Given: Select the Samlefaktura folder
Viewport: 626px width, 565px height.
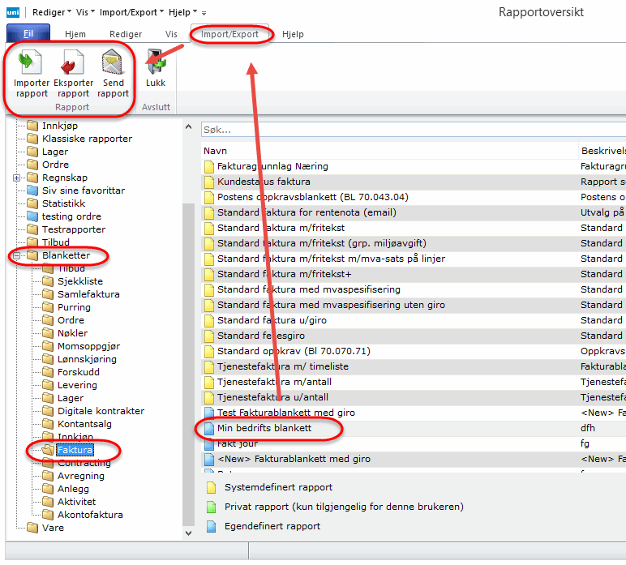Looking at the screenshot, I should pos(88,294).
